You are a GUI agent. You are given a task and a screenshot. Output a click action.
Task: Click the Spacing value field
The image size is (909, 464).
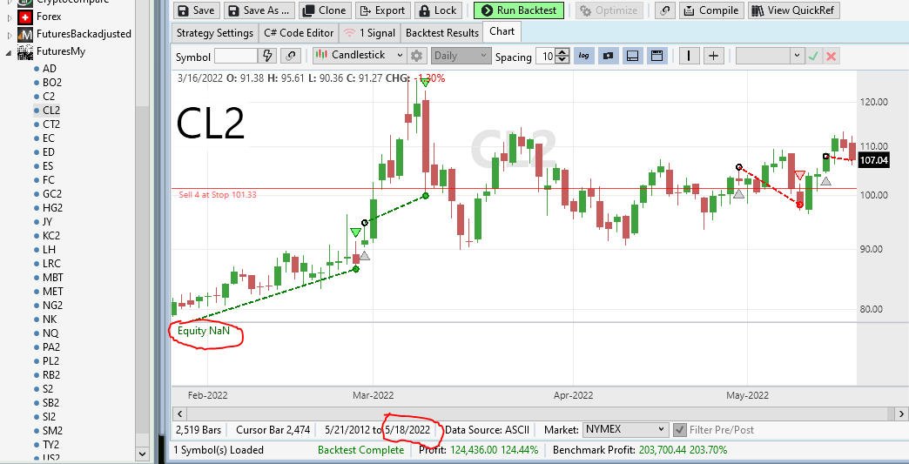[x=546, y=56]
